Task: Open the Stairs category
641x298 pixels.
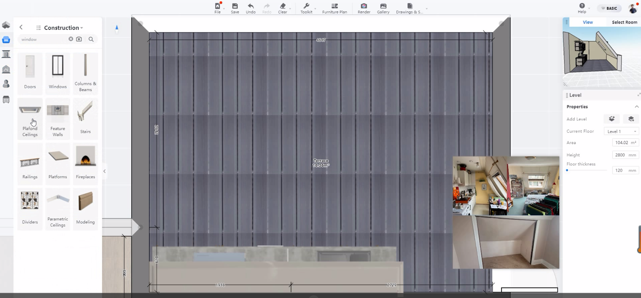Action: coord(85,117)
